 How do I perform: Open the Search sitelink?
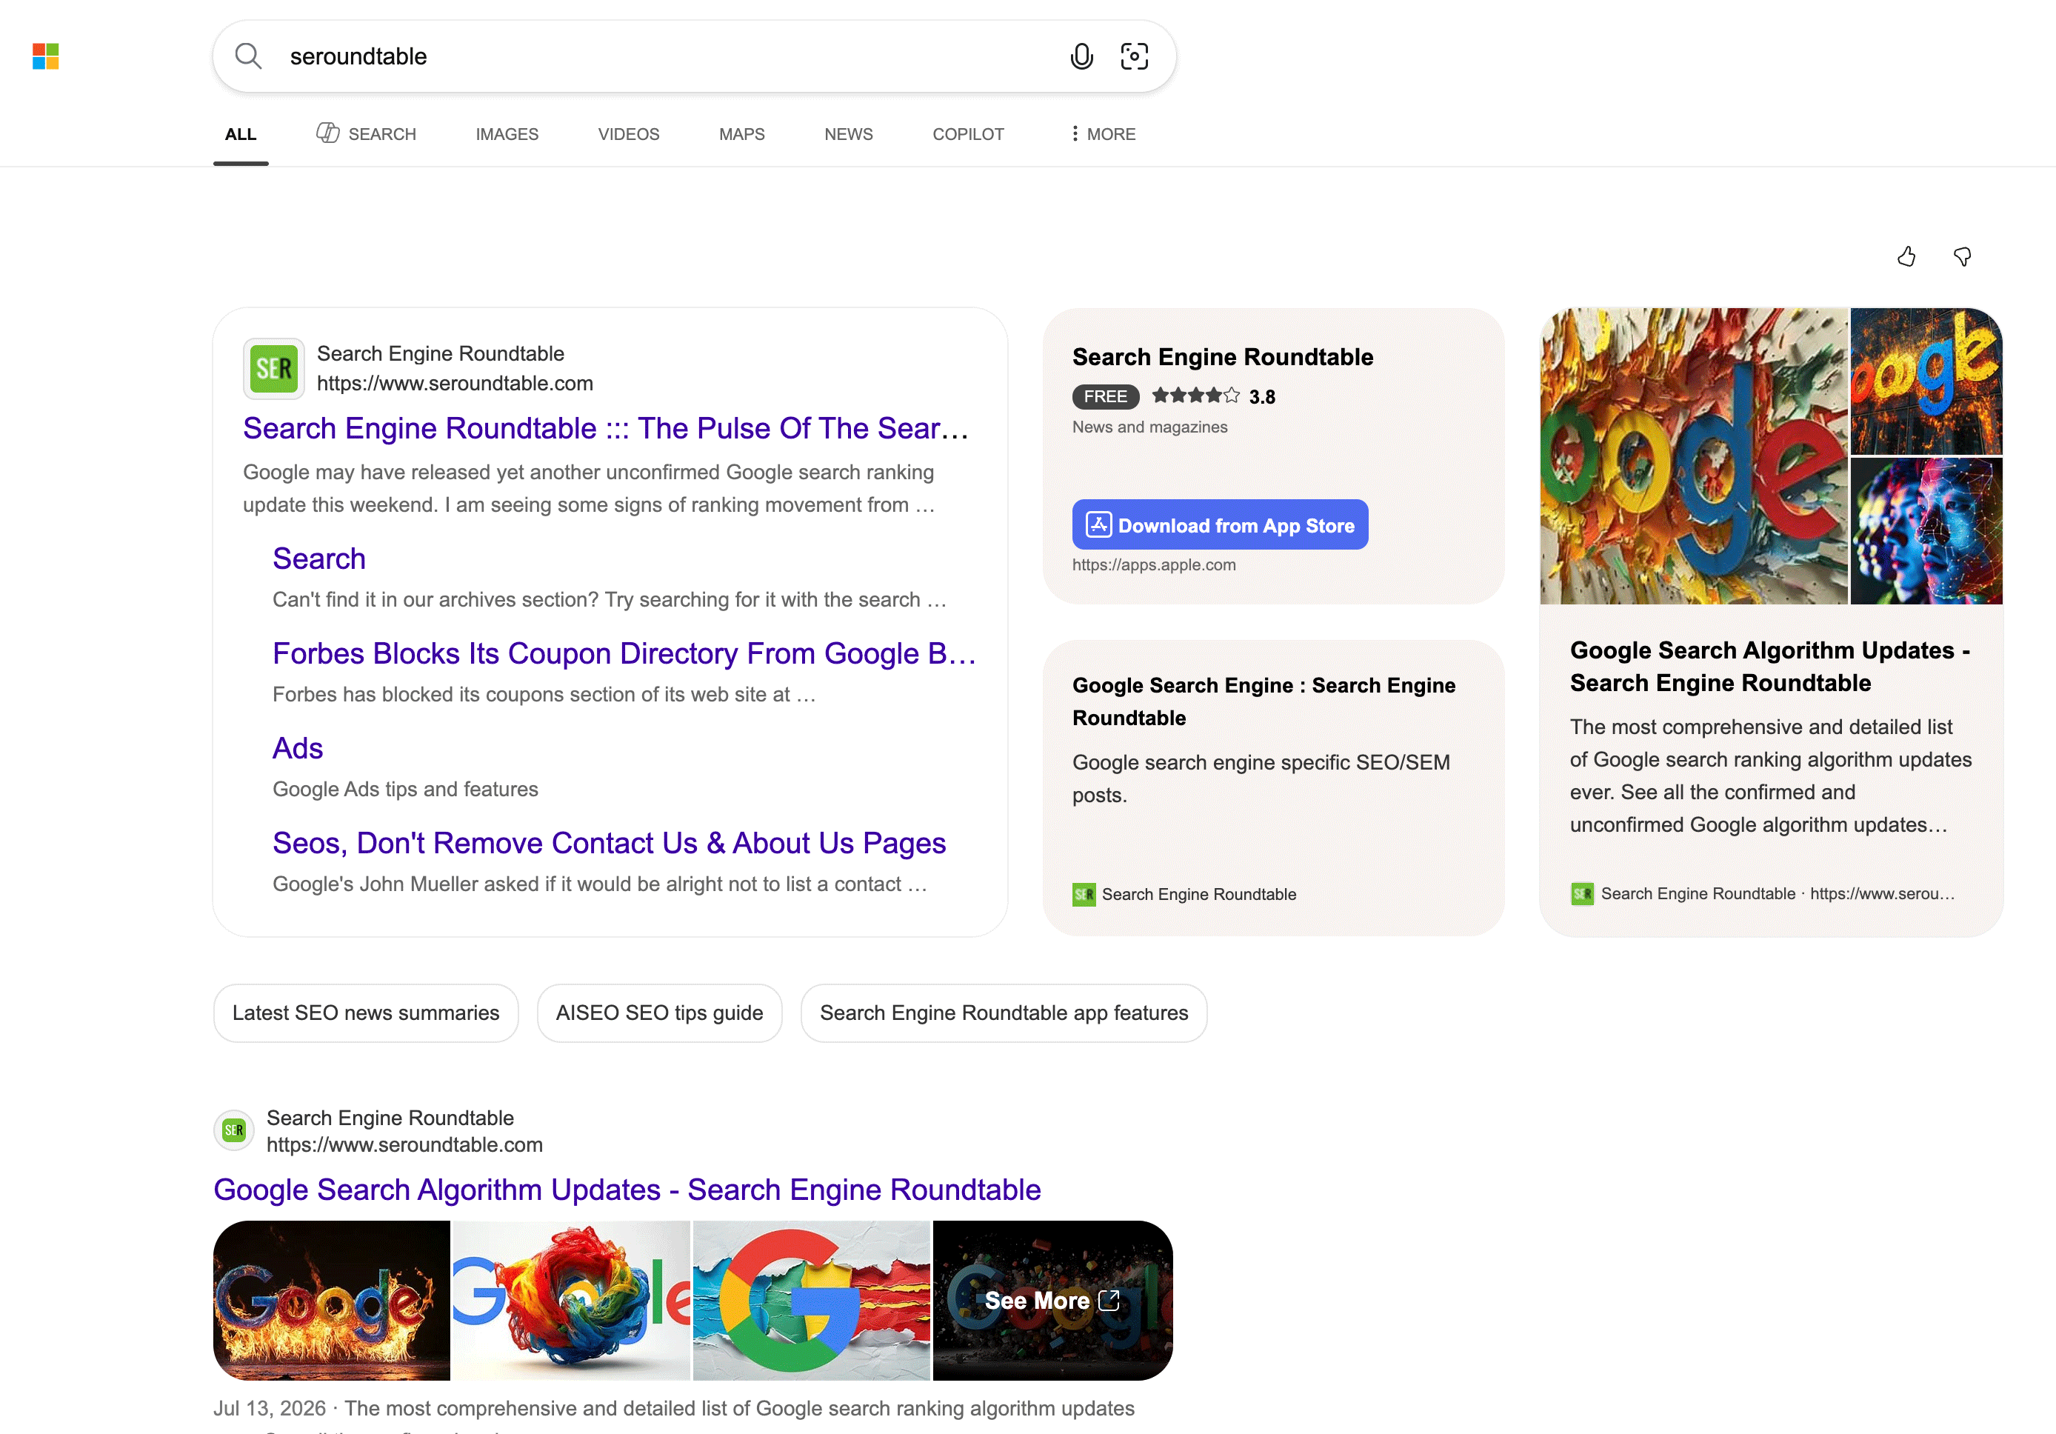pos(318,559)
